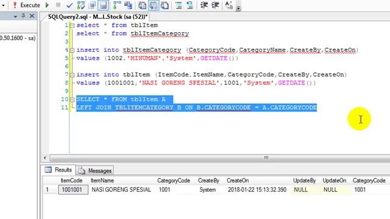This screenshot has height=219, width=390.
Task: Collapse the insert statement at line 7
Action: pyautogui.click(x=72, y=75)
